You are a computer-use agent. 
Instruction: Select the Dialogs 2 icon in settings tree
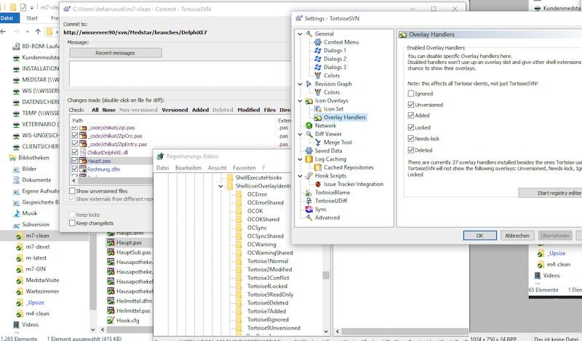(318, 59)
